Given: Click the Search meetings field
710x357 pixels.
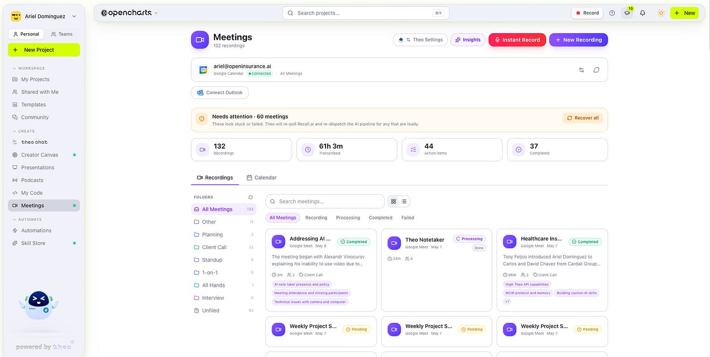Looking at the screenshot, I should tap(325, 201).
